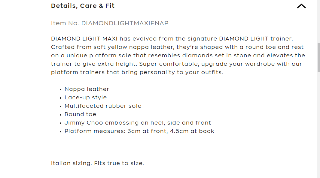Click the '4.5cm at back' measurement text
Image resolution: width=320 pixels, height=178 pixels.
[192, 131]
